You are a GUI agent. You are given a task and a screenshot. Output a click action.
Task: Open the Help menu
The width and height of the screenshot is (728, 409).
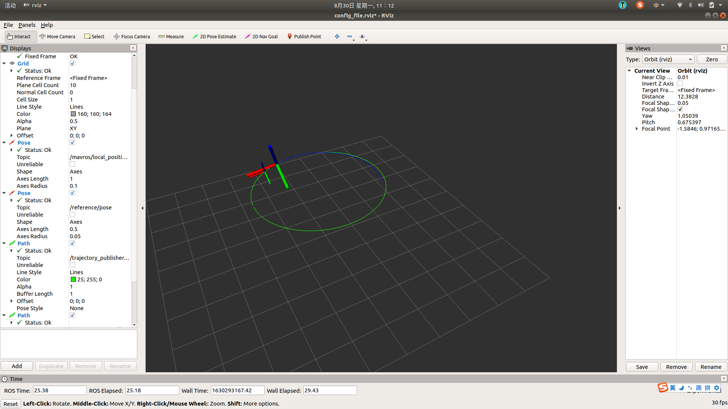(47, 25)
